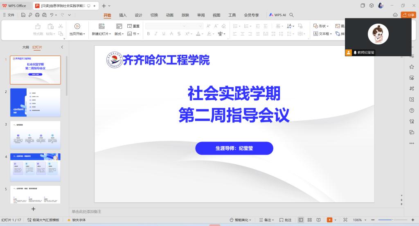Open the 插入 ribbon tab
Image resolution: width=419 pixels, height=226 pixels.
(x=123, y=15)
